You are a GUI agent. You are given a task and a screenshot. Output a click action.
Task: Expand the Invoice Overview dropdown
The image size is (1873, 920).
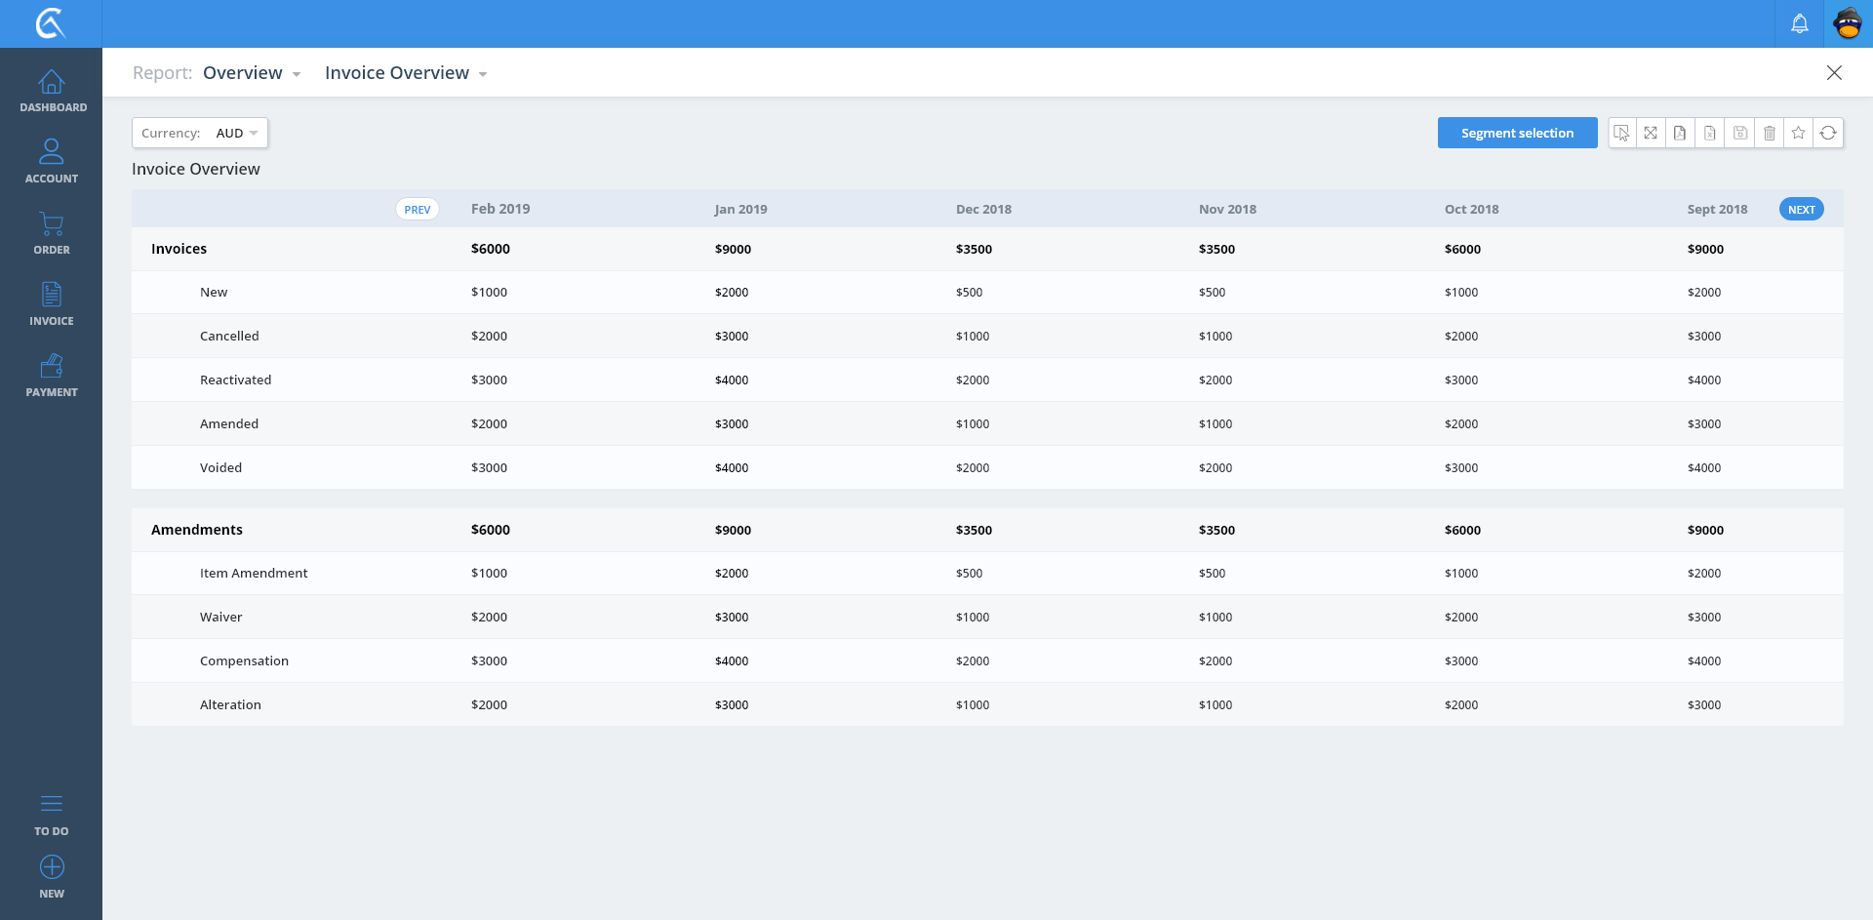click(406, 73)
